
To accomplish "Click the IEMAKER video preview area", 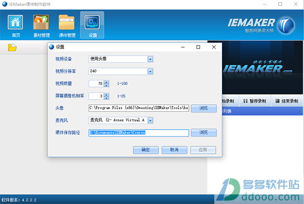I will click(262, 67).
